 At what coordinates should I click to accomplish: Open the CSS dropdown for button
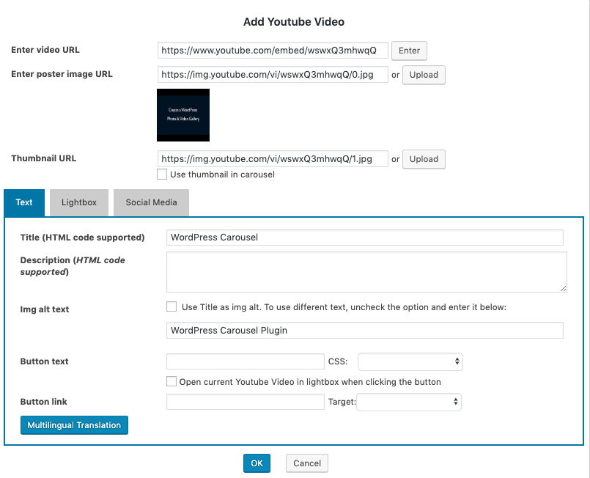tap(410, 361)
